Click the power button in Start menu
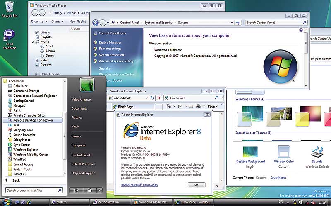The height and width of the screenshot is (206, 331). click(76, 190)
